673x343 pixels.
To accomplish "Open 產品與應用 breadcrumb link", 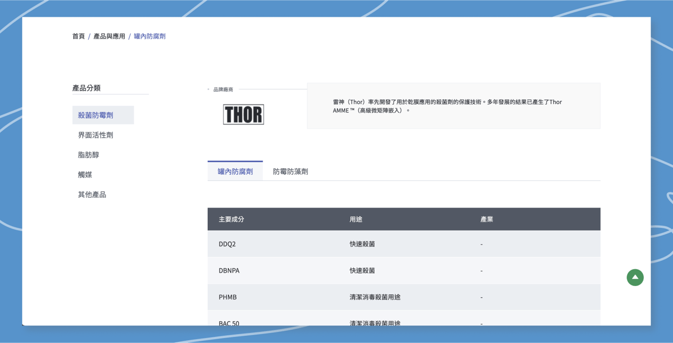I will pyautogui.click(x=109, y=36).
